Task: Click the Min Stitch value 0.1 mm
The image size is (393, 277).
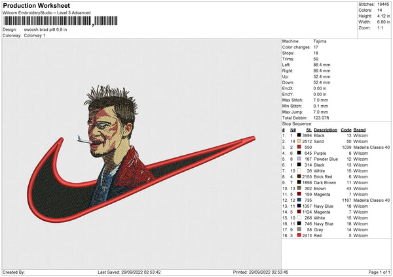Action: pyautogui.click(x=320, y=106)
